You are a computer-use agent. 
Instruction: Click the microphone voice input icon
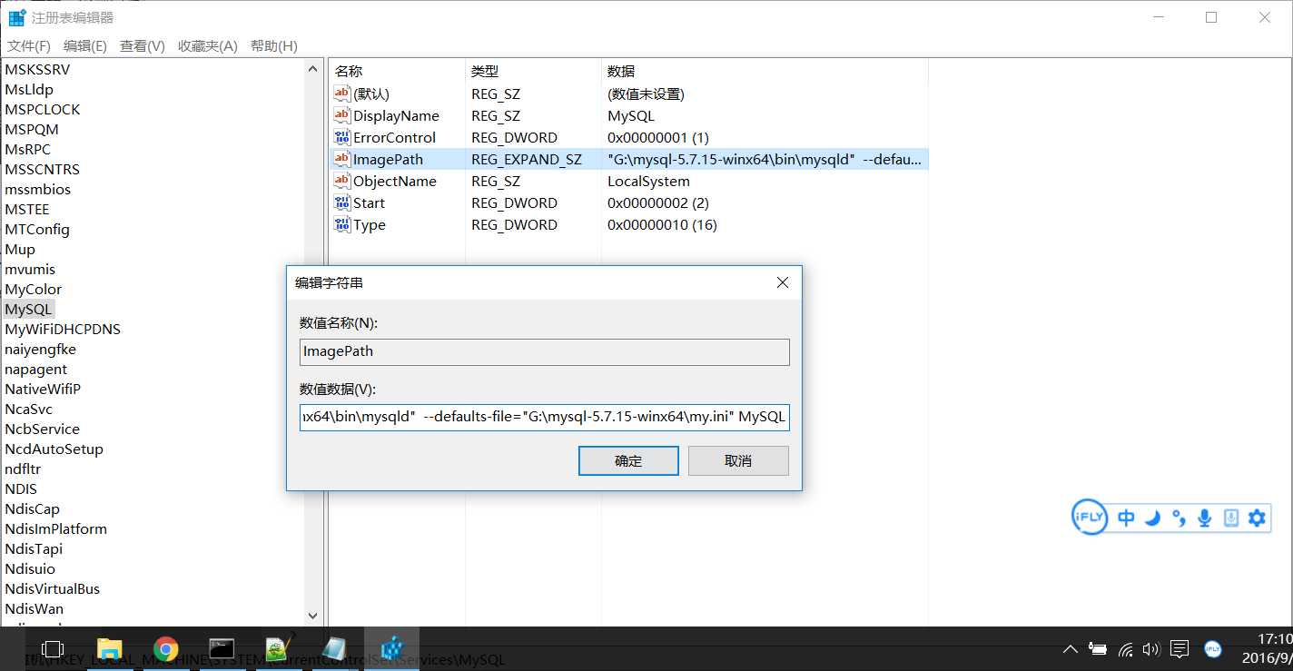[1205, 518]
